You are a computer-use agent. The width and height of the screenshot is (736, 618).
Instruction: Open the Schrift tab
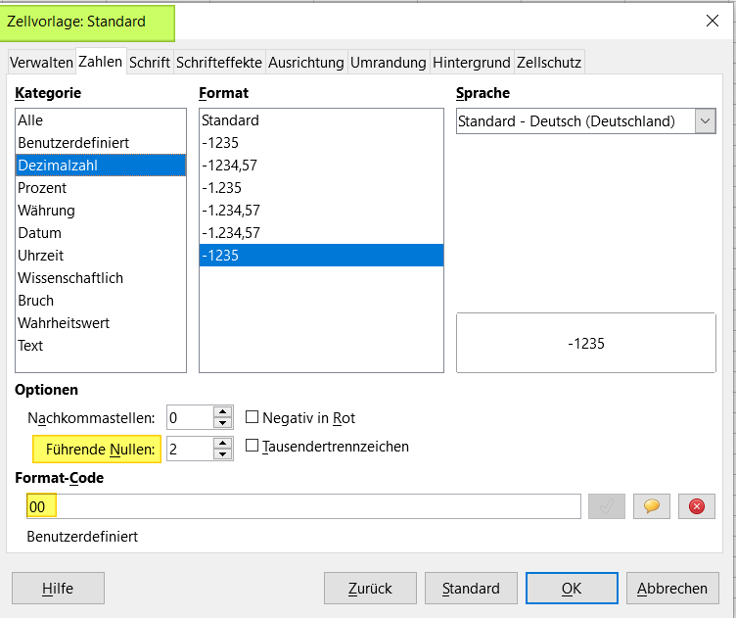[x=150, y=63]
